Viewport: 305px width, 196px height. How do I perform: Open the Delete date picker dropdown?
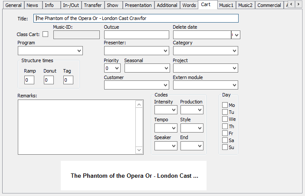pyautogui.click(x=236, y=35)
